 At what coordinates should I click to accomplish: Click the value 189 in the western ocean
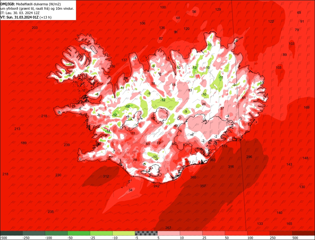[24, 143]
